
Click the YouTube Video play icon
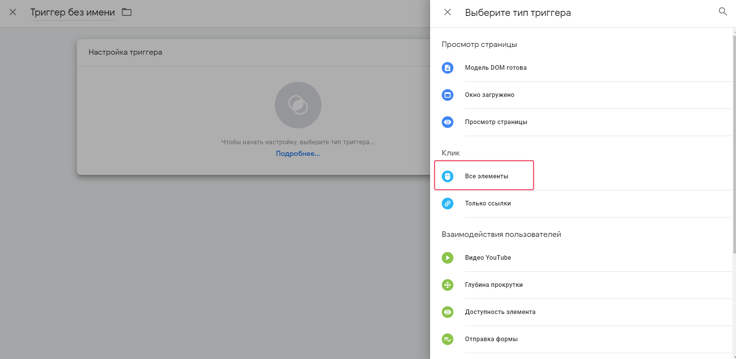(448, 258)
